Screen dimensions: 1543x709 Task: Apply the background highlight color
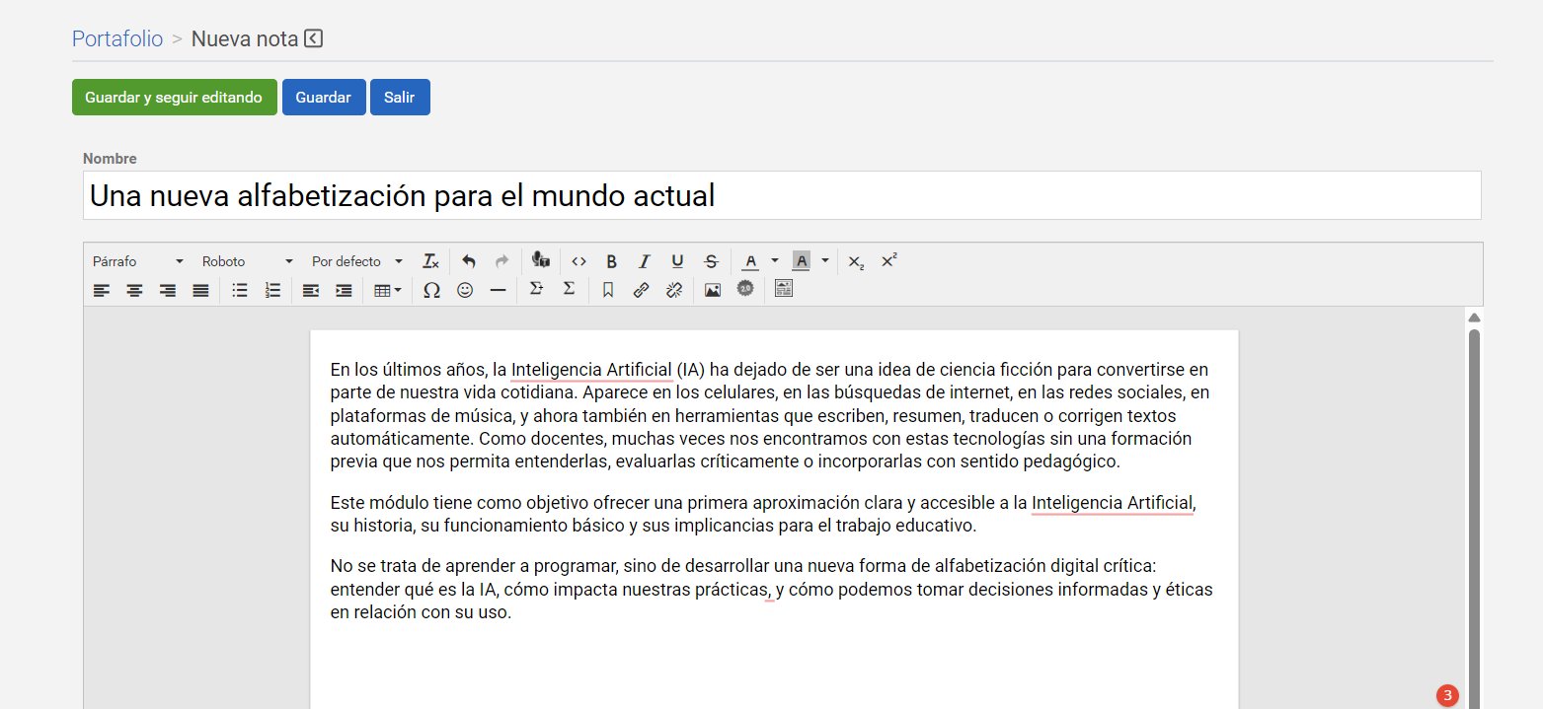click(x=802, y=261)
